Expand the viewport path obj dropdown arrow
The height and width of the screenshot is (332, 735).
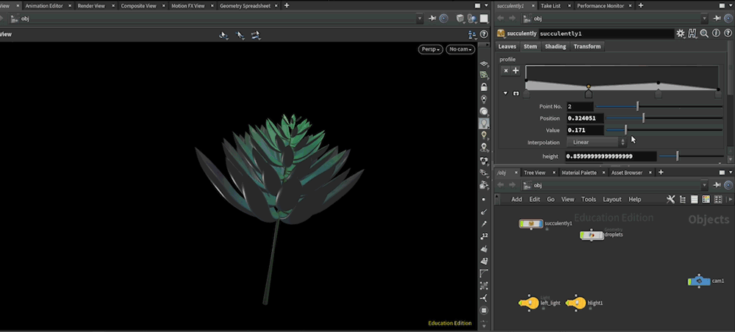click(420, 19)
